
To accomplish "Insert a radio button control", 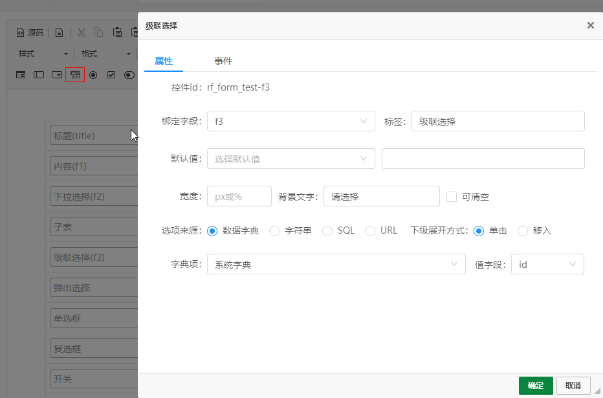I will coord(93,75).
